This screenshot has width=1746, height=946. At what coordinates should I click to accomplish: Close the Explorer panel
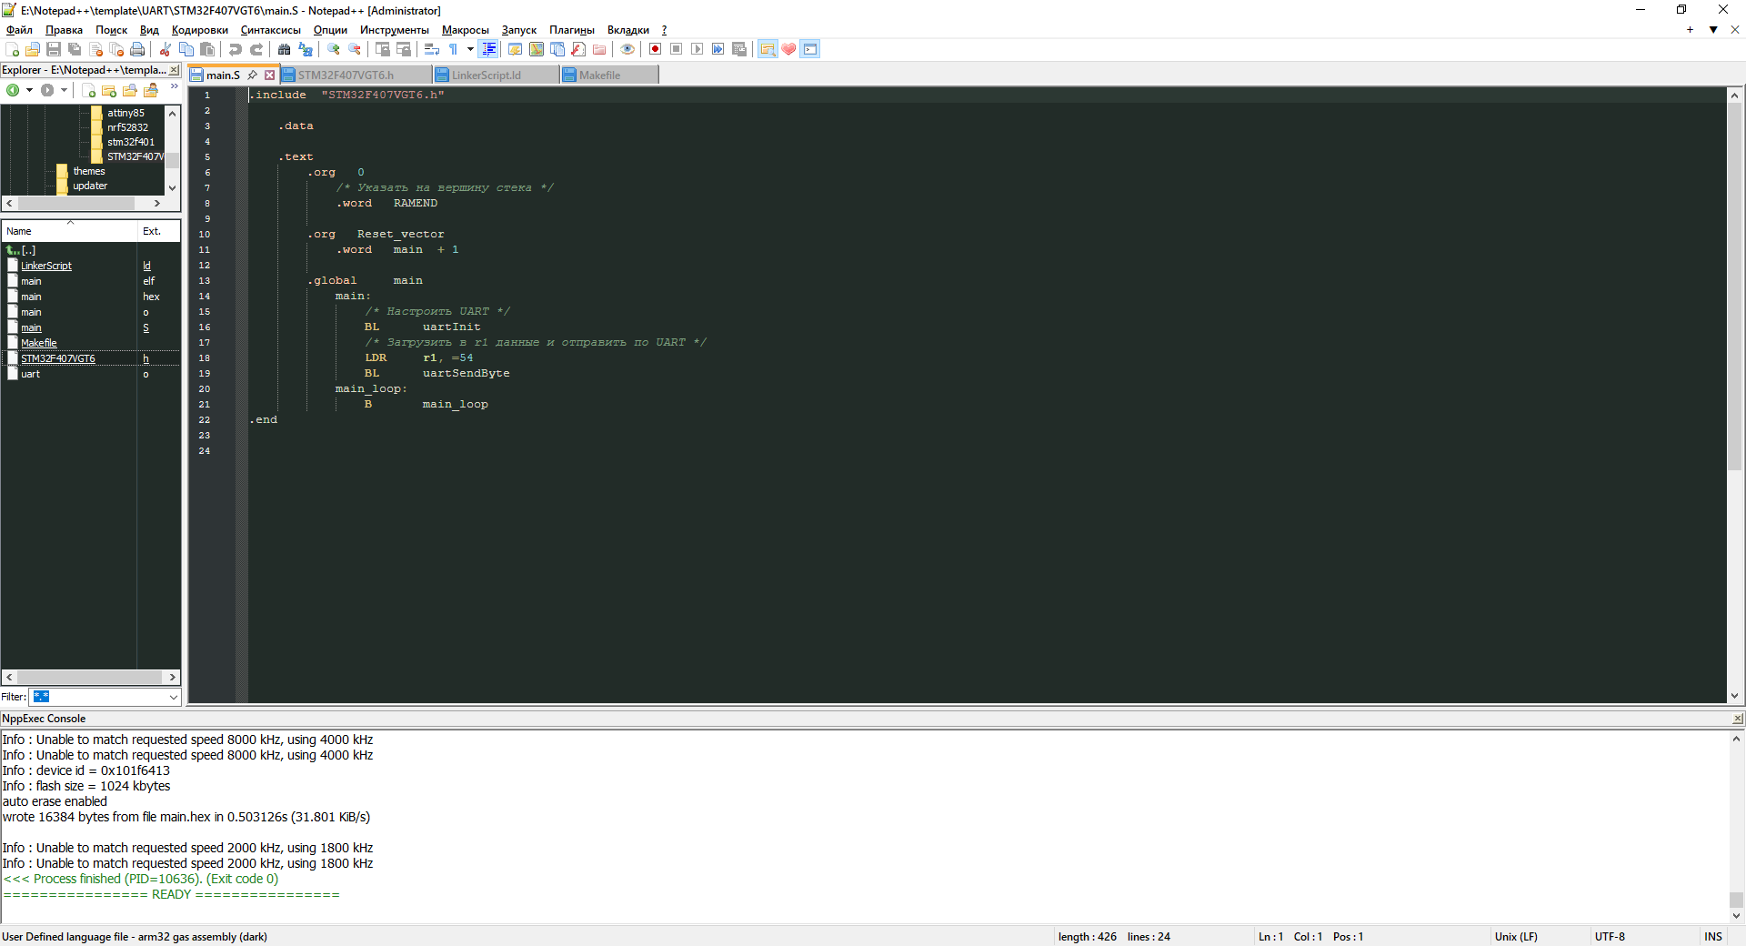(175, 70)
